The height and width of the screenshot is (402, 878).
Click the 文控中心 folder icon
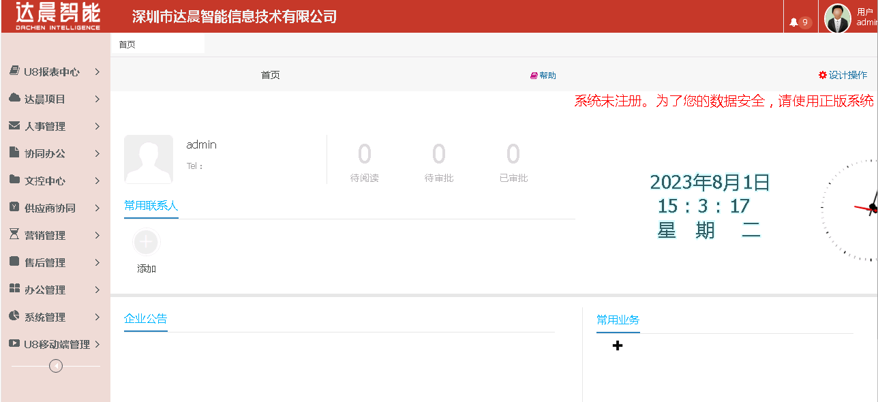click(x=14, y=180)
